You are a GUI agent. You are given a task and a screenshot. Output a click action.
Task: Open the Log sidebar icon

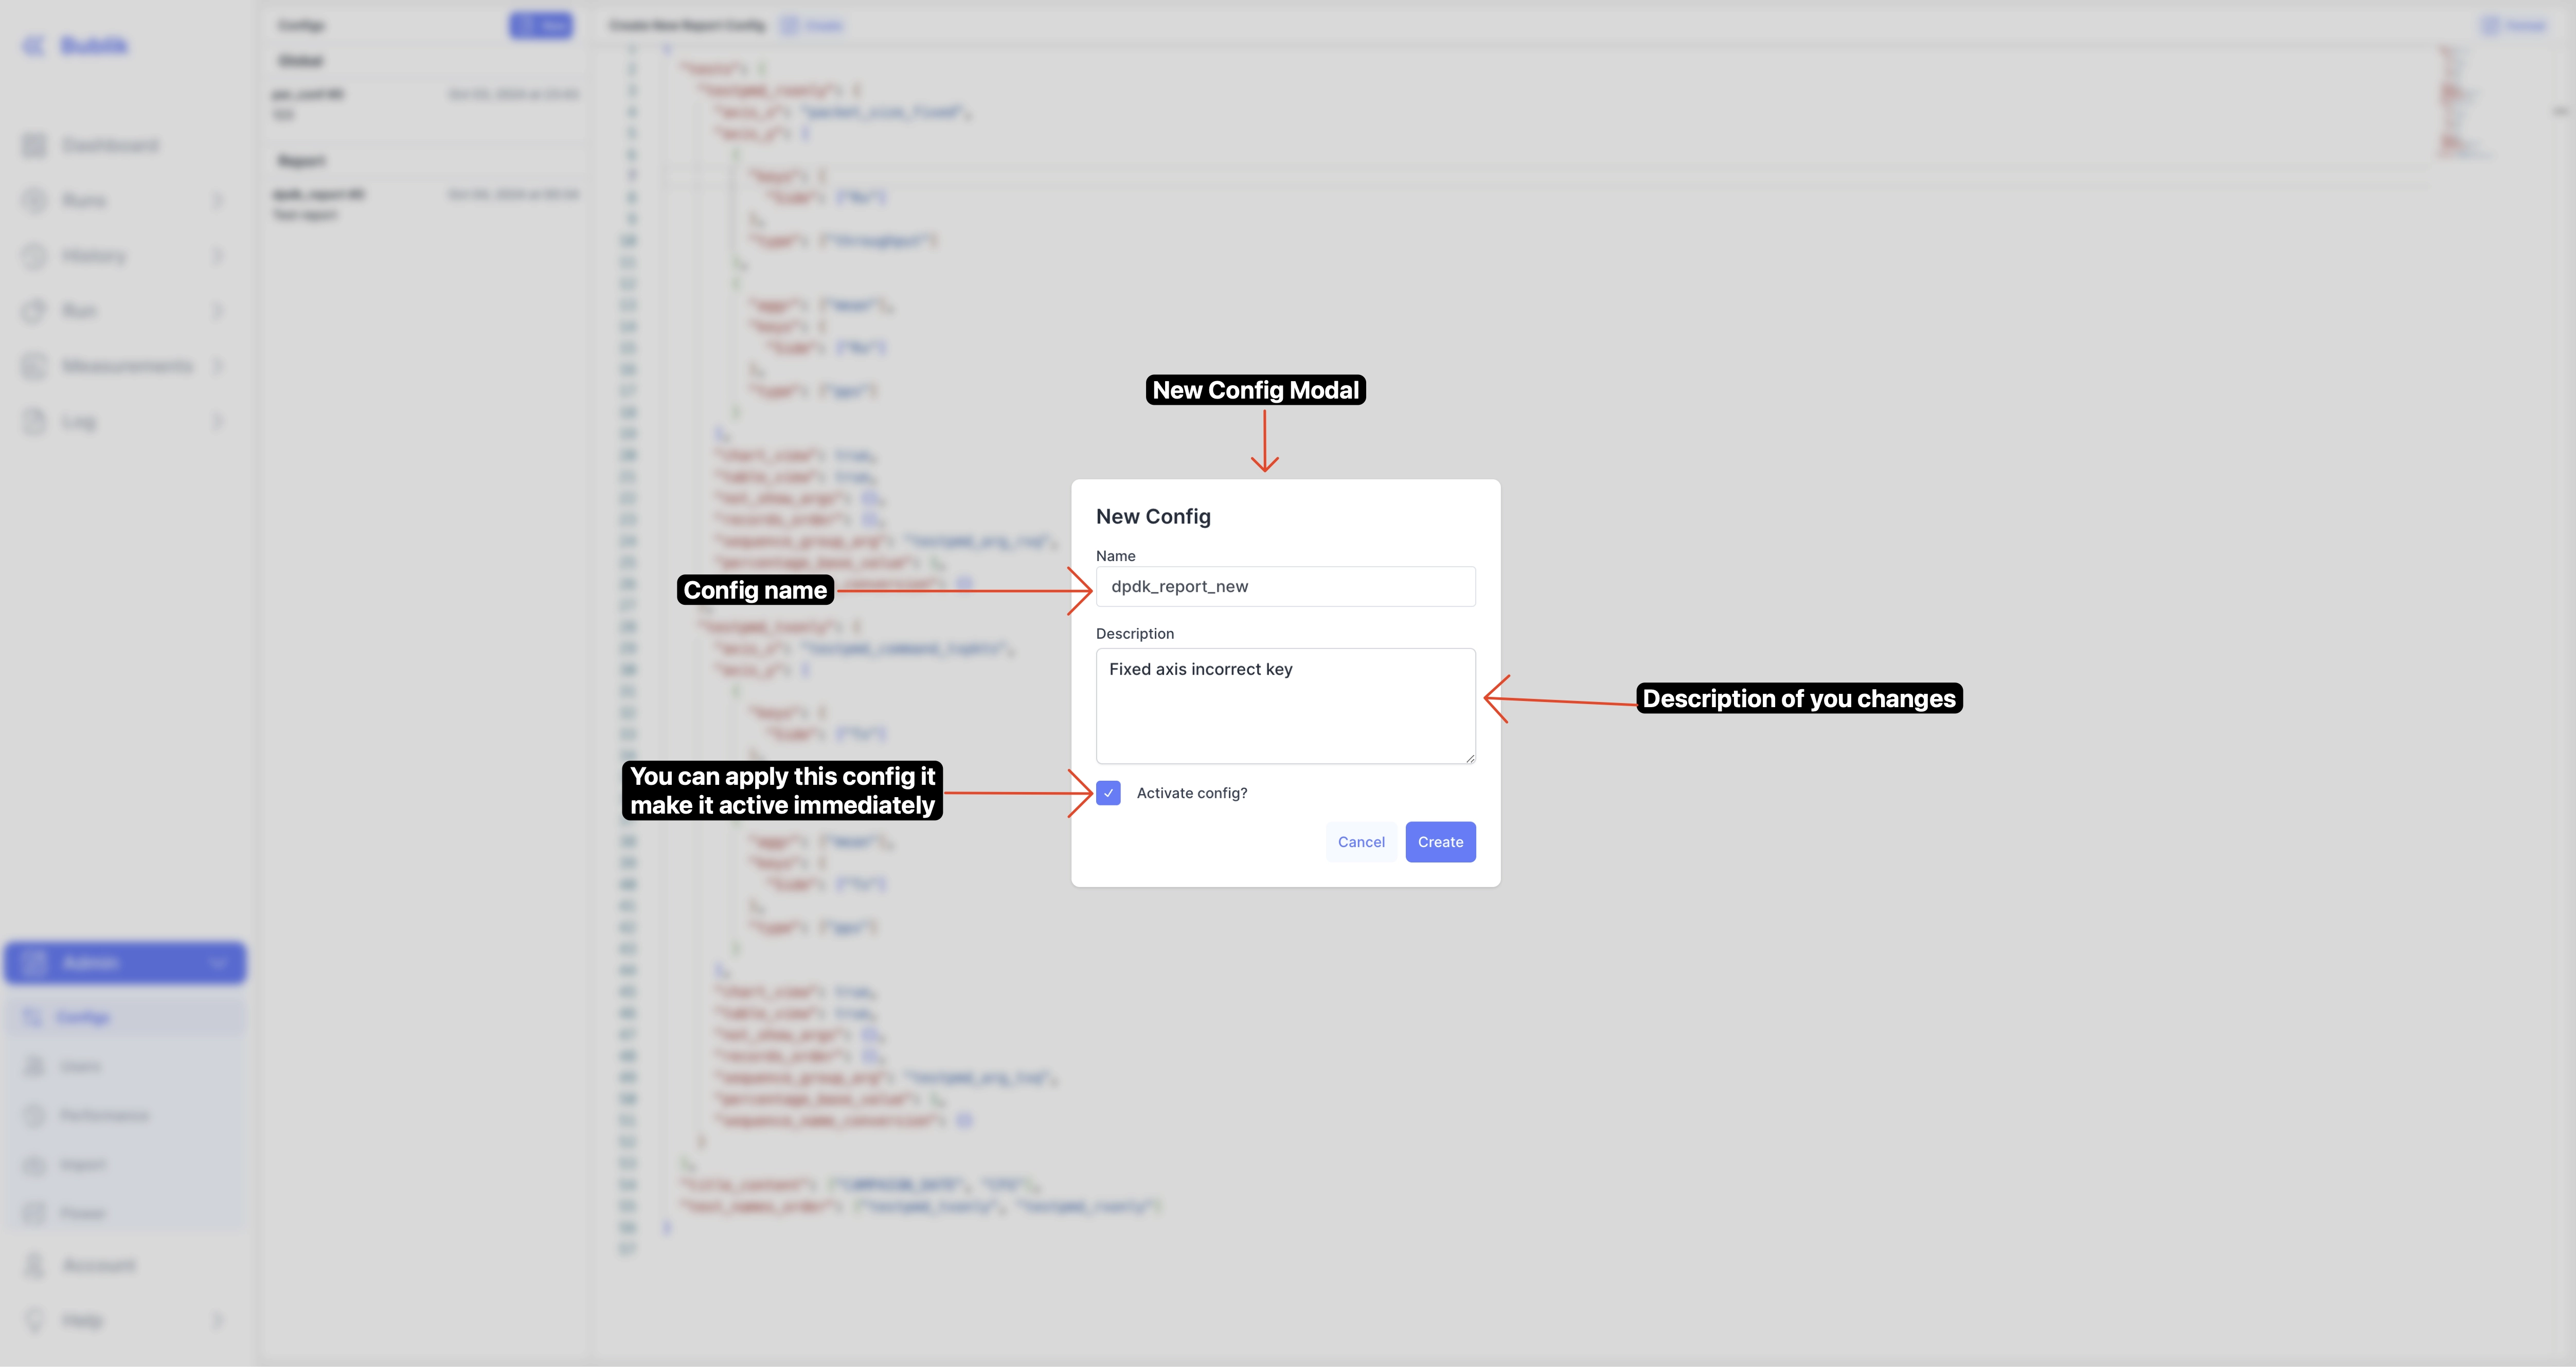coord(33,421)
